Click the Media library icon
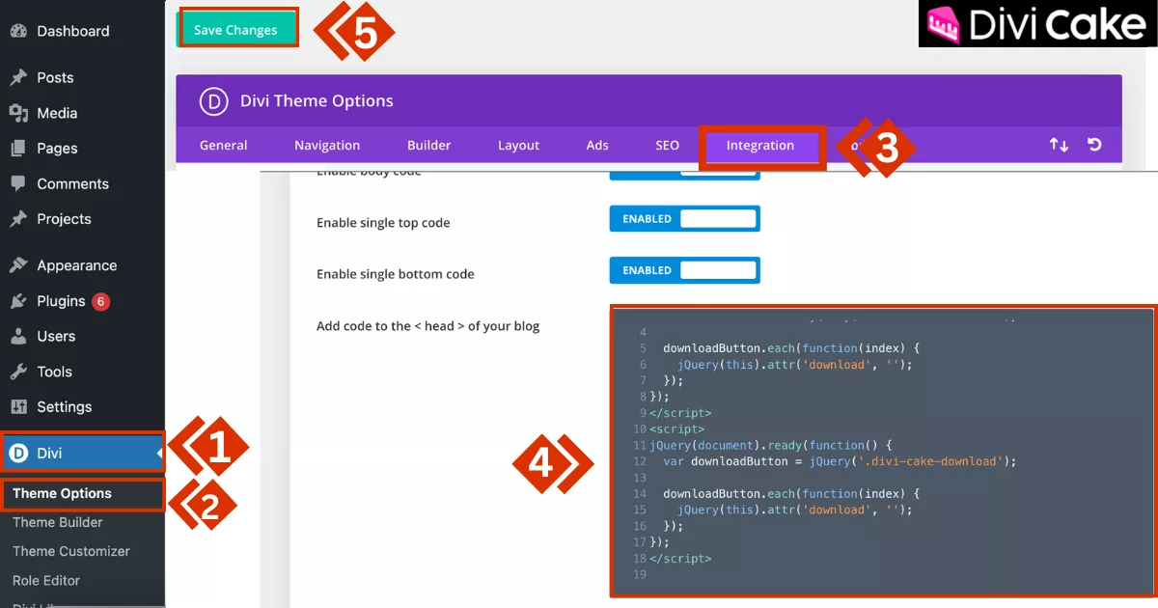The image size is (1158, 608). coord(17,113)
